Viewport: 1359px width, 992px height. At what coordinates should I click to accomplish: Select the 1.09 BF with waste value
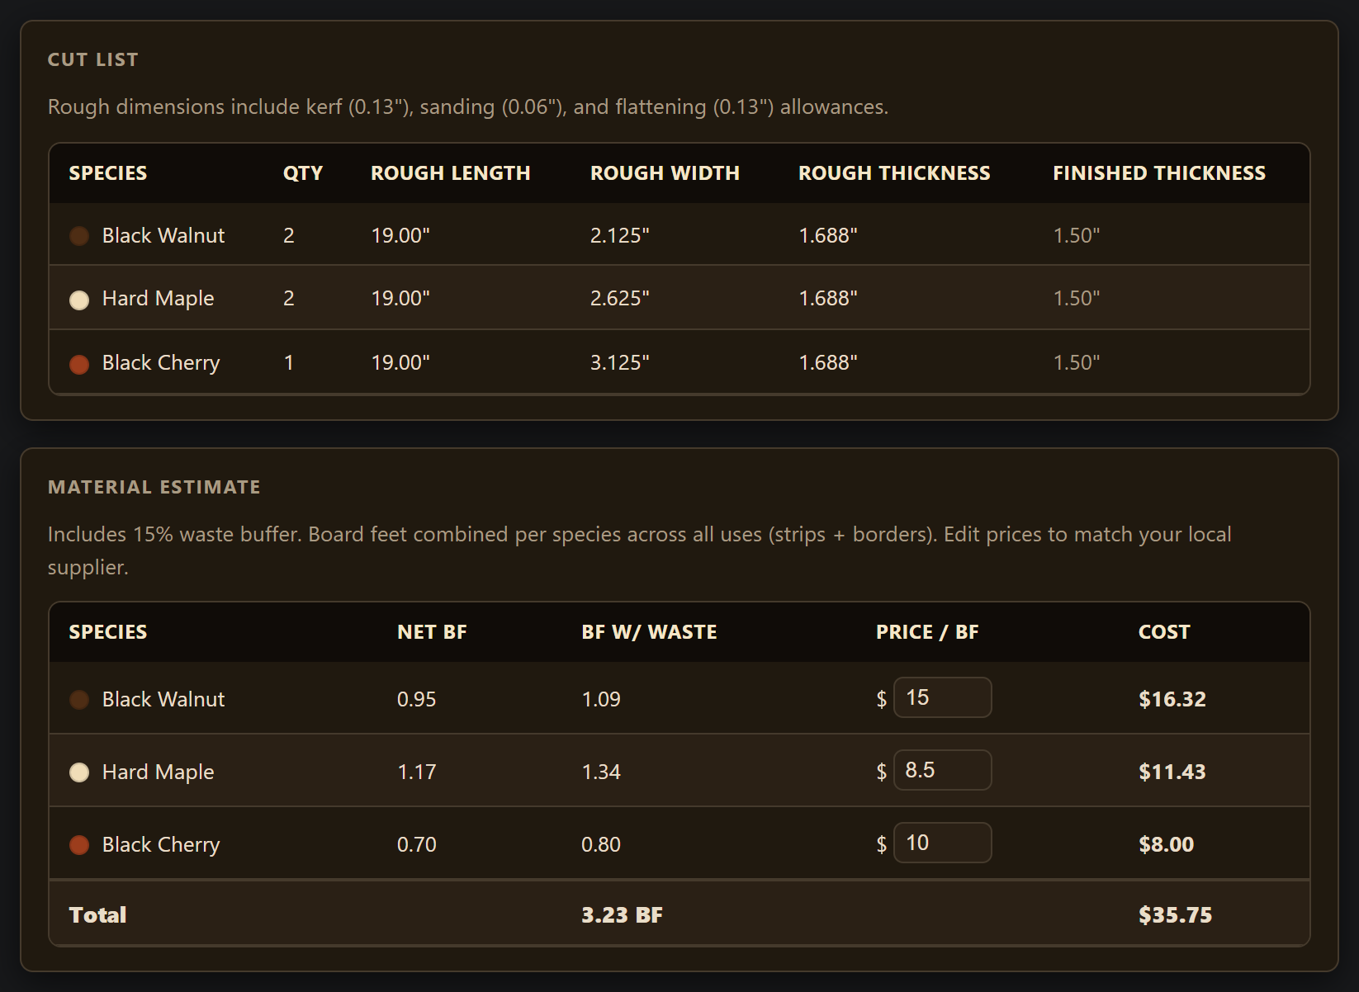click(601, 699)
